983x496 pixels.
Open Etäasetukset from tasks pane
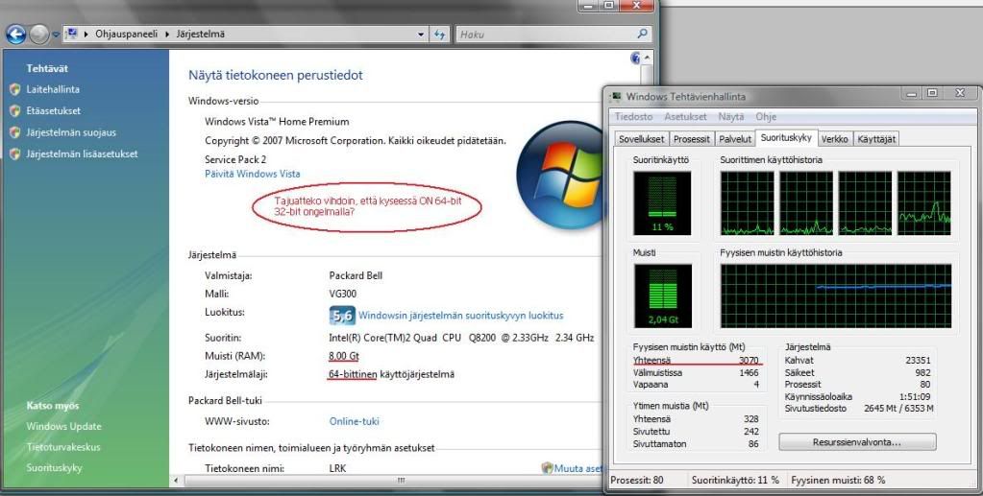pos(53,111)
